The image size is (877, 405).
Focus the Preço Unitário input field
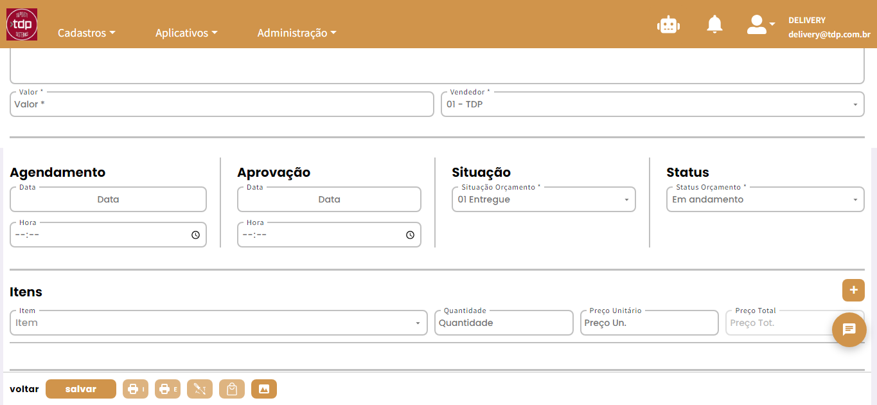point(650,323)
